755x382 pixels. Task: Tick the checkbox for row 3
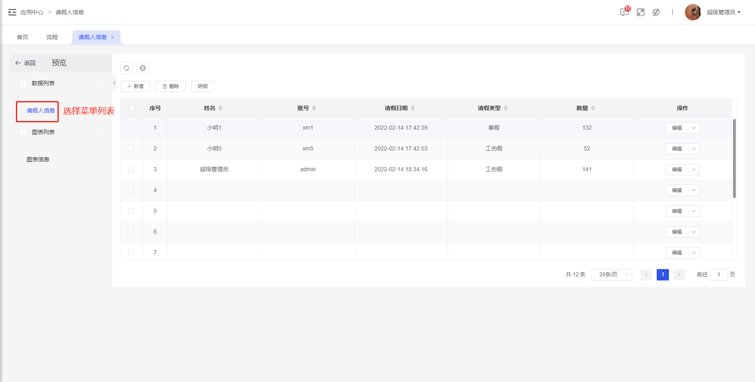131,169
